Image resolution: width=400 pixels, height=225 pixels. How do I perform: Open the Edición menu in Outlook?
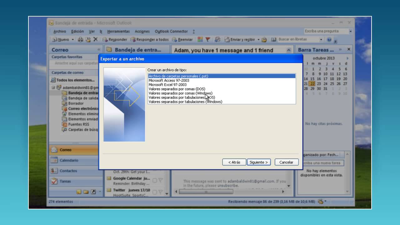(77, 32)
